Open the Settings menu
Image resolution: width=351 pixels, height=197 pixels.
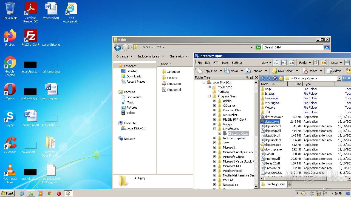click(x=237, y=63)
